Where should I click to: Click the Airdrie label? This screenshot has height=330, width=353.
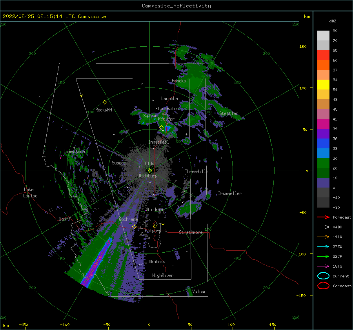click(155, 210)
